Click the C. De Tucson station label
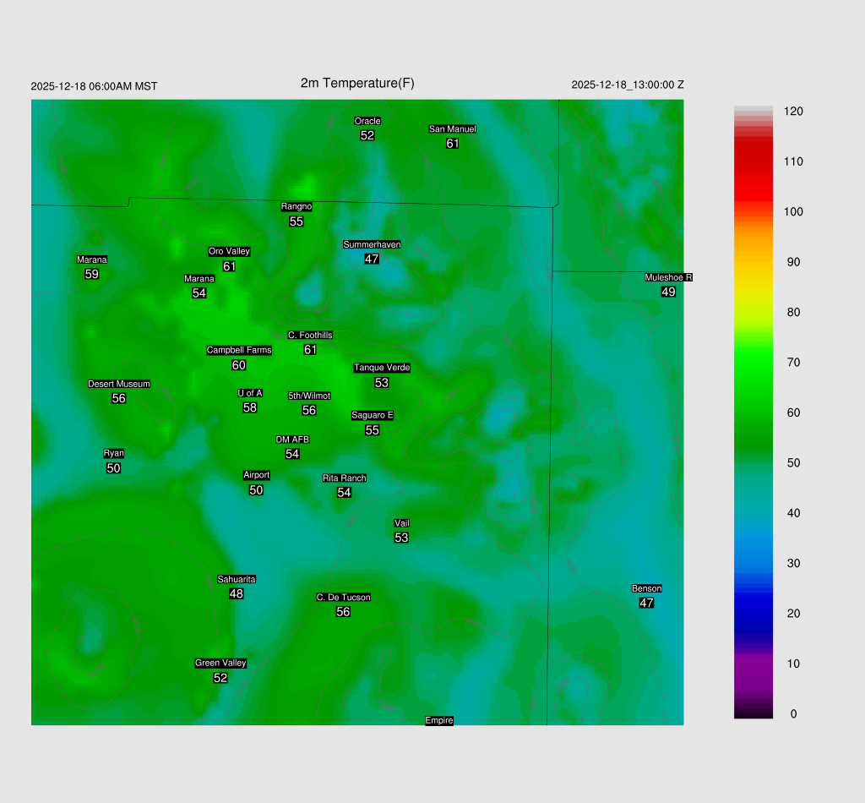 coord(343,598)
